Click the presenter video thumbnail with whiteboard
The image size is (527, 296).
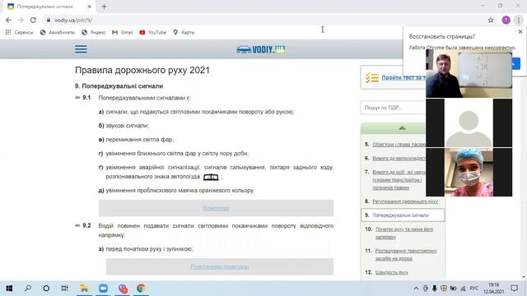469,73
